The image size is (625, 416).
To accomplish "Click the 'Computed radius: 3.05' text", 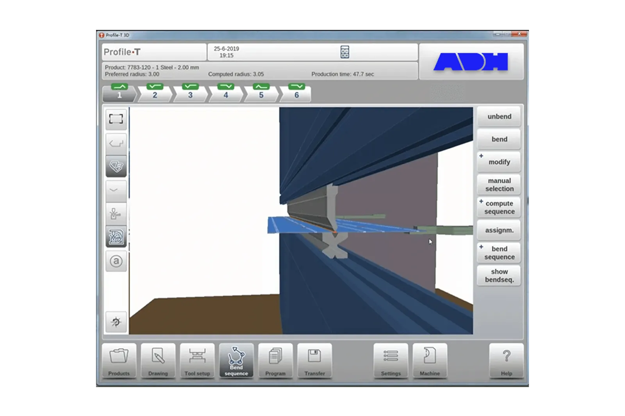I will [236, 74].
